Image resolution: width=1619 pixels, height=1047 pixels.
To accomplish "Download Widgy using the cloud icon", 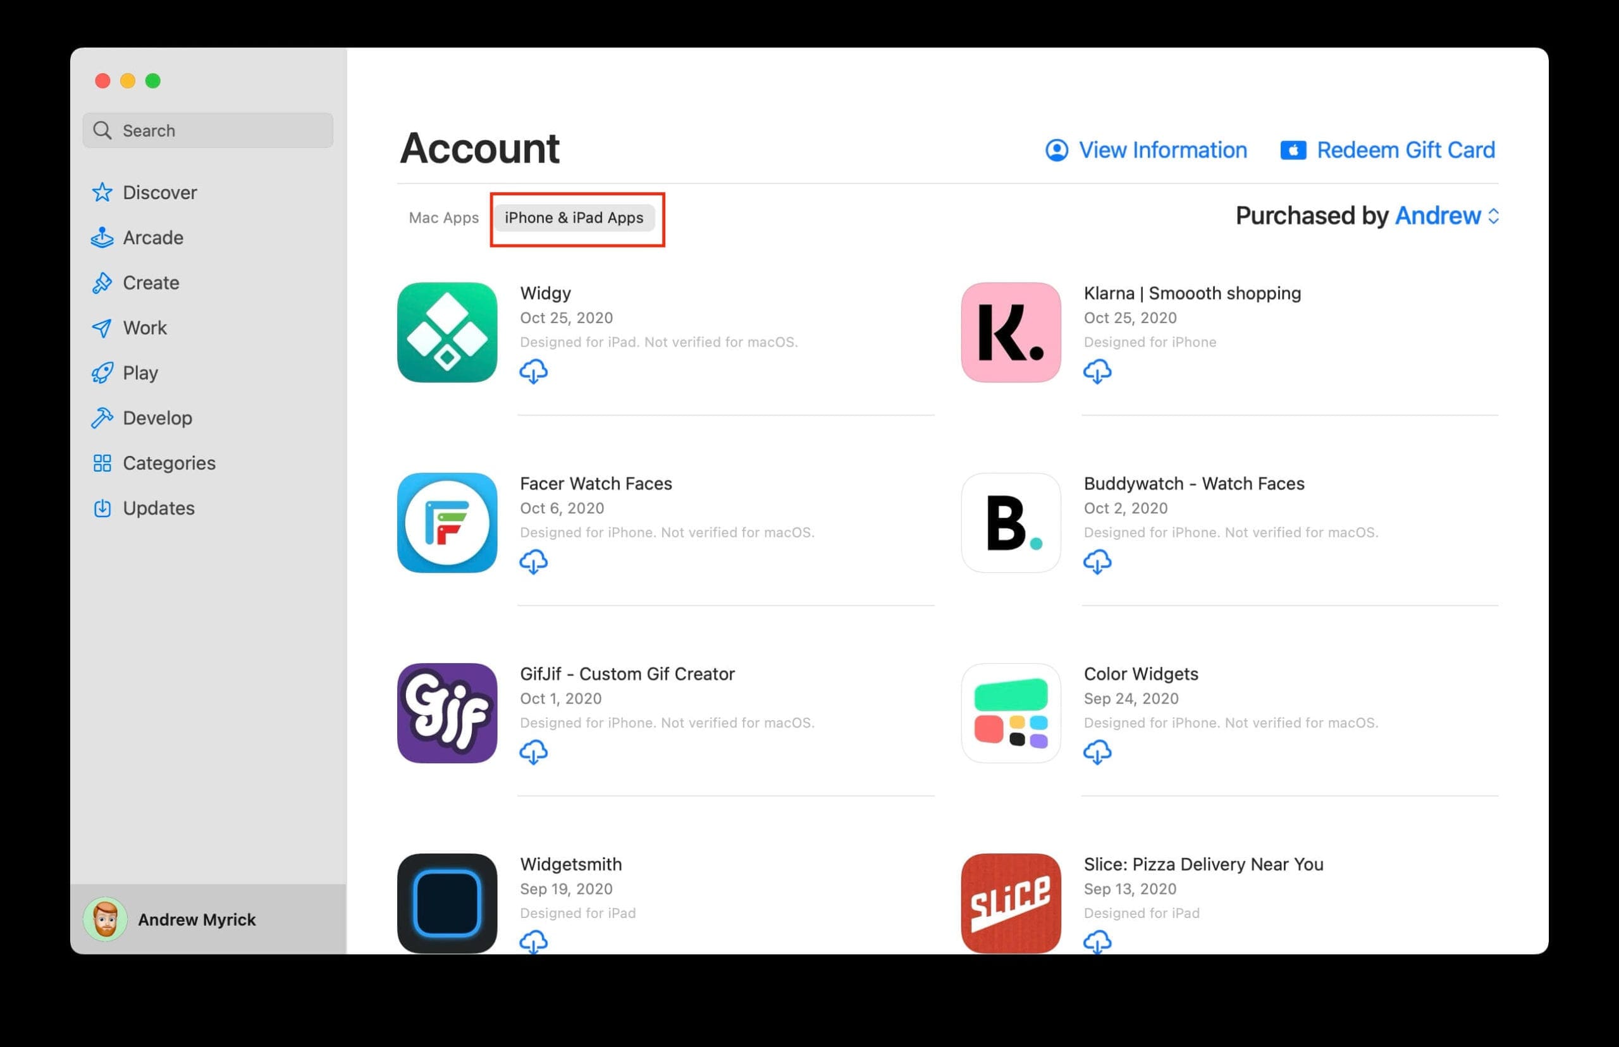I will click(533, 372).
